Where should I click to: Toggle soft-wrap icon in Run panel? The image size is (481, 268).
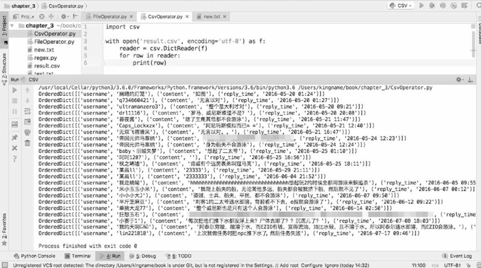pyautogui.click(x=27, y=111)
